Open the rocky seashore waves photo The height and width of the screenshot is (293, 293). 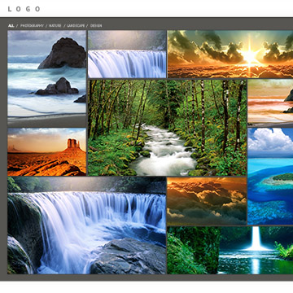point(47,78)
